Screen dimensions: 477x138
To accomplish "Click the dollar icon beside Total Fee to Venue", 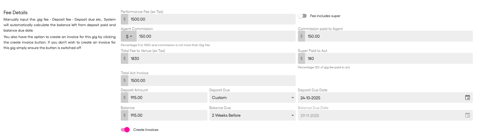I will tap(125, 59).
